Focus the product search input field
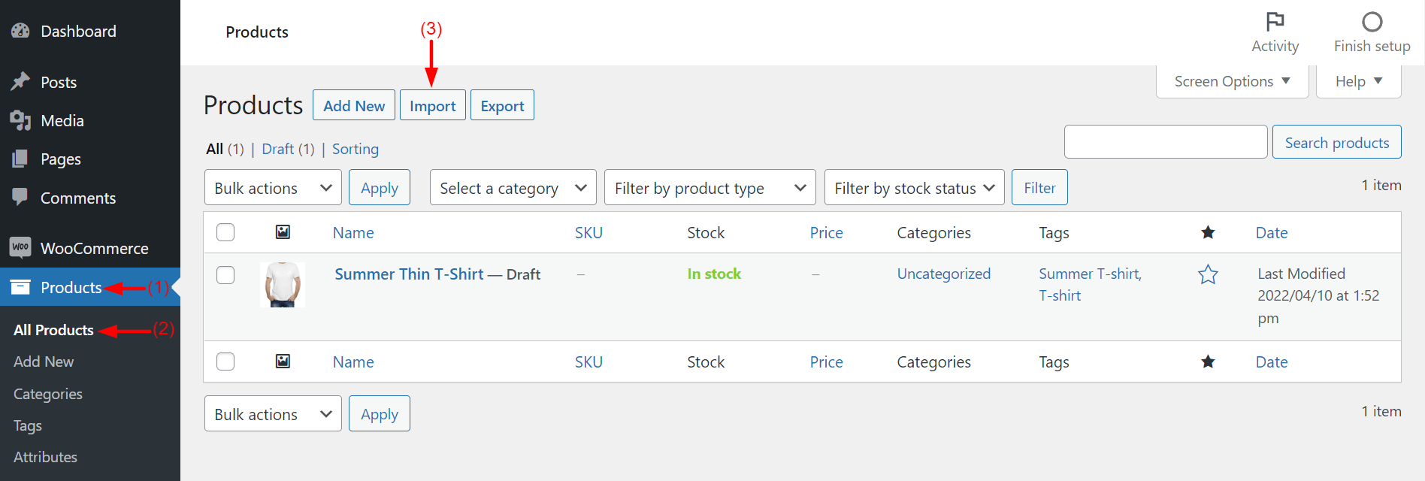Screen dimensions: 1425x481 [x=1166, y=142]
